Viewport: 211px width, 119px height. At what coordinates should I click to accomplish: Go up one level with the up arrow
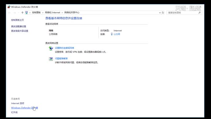22,13
